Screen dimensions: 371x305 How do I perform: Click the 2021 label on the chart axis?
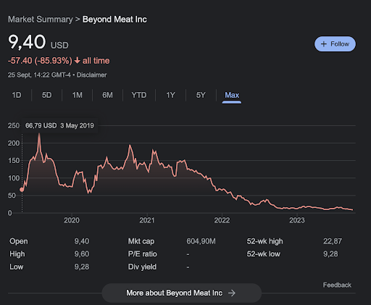click(147, 220)
